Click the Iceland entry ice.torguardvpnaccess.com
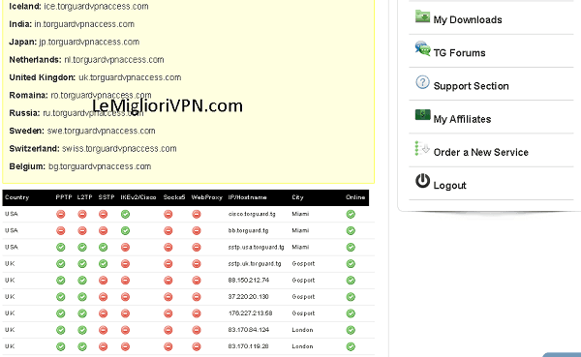This screenshot has width=581, height=357. 78,7
